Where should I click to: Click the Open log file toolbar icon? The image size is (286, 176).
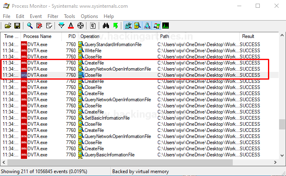point(8,26)
